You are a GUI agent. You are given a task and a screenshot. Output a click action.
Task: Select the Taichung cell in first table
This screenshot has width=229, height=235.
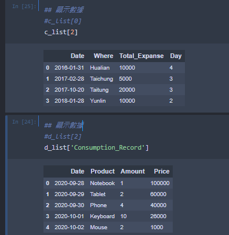coord(101,79)
